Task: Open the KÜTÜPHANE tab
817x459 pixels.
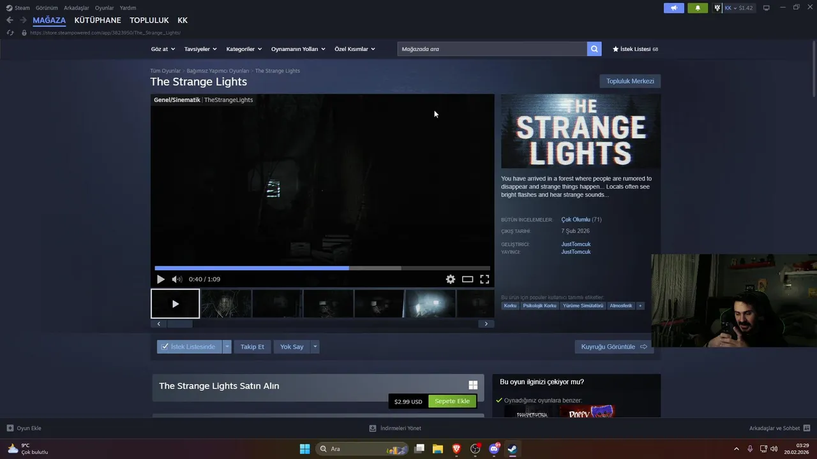Action: point(98,20)
